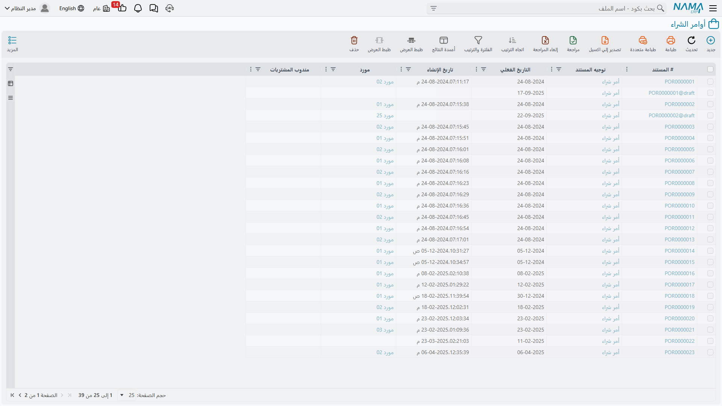Sort by # المستند column header

[x=663, y=70]
